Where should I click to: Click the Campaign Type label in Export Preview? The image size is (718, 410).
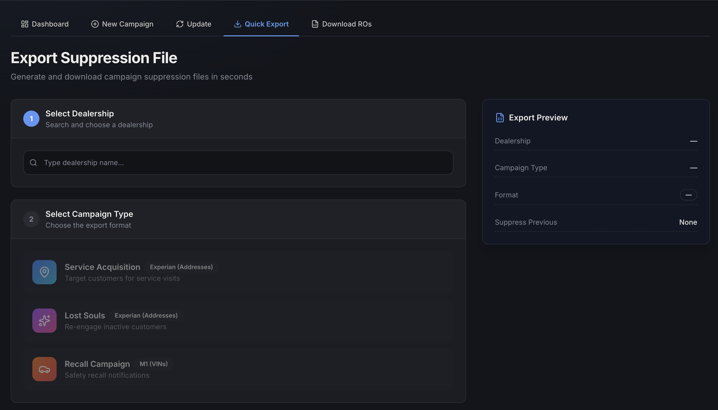521,168
